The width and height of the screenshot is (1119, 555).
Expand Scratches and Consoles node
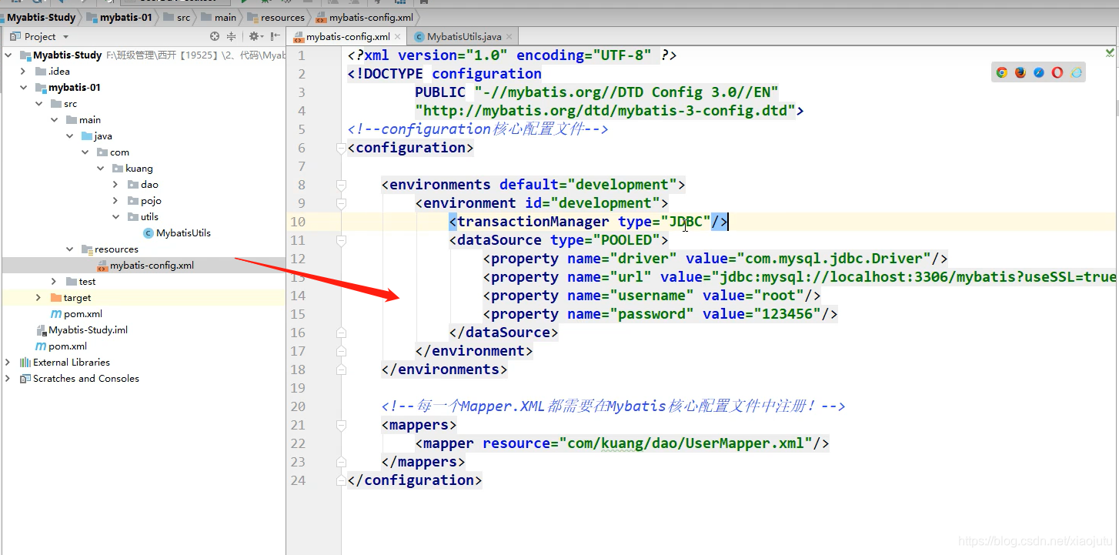tap(8, 378)
